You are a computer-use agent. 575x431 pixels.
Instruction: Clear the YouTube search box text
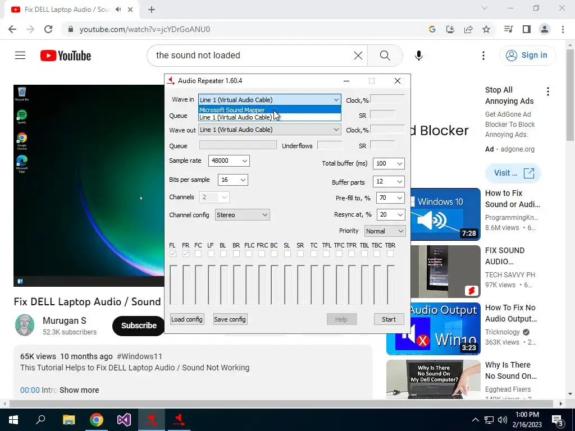[x=358, y=56]
